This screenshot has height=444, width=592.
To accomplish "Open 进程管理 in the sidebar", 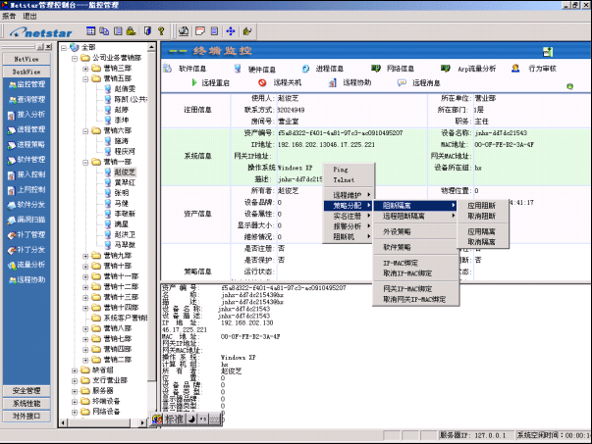I will 27,129.
